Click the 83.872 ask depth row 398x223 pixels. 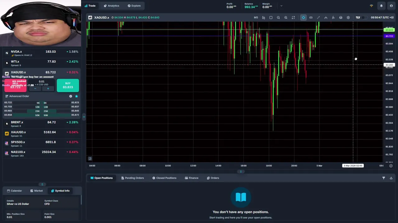coord(61,115)
